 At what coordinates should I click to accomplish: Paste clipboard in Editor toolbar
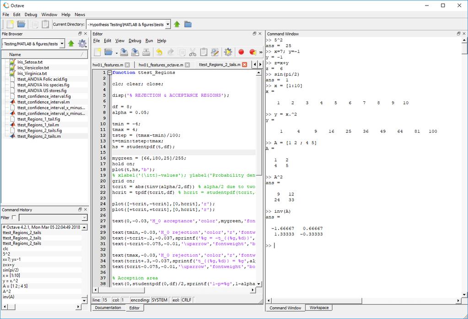point(204,52)
